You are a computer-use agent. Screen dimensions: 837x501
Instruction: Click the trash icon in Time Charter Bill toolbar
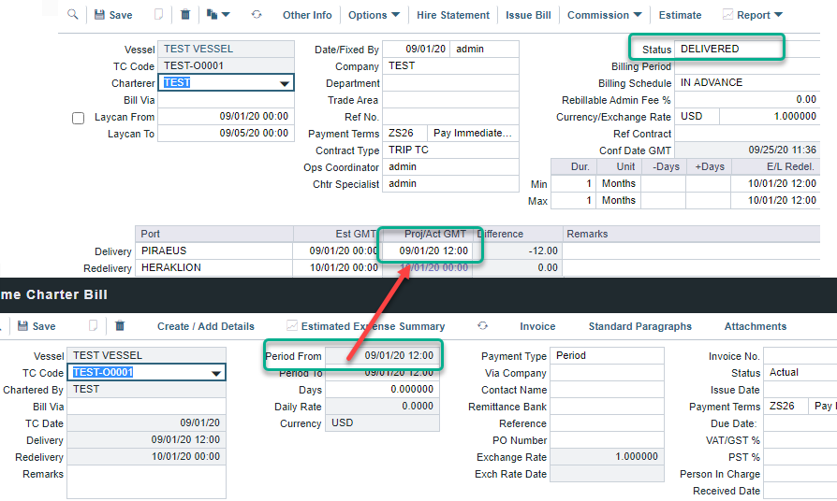(x=120, y=326)
